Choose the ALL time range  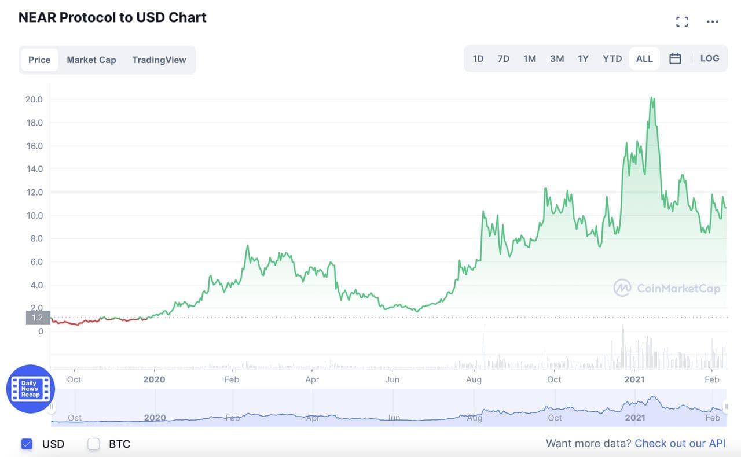[x=644, y=58]
